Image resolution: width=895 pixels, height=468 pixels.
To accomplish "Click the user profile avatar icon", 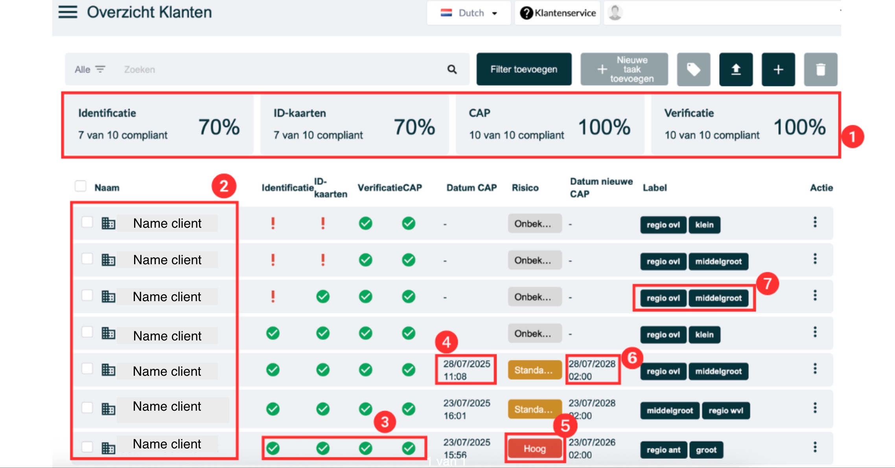I will click(615, 13).
